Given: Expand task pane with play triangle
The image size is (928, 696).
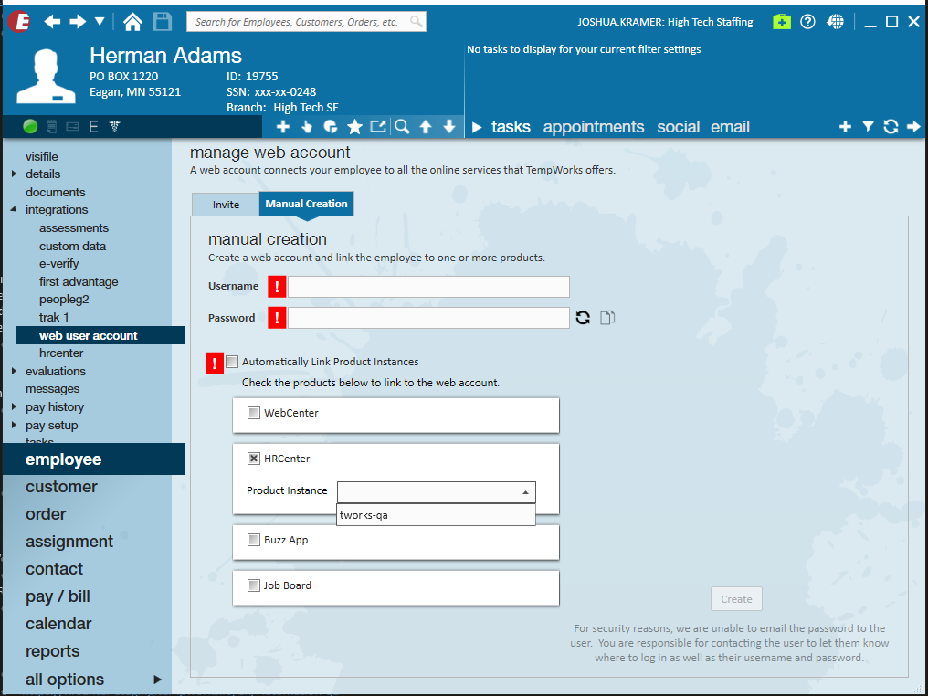Looking at the screenshot, I should pos(477,127).
